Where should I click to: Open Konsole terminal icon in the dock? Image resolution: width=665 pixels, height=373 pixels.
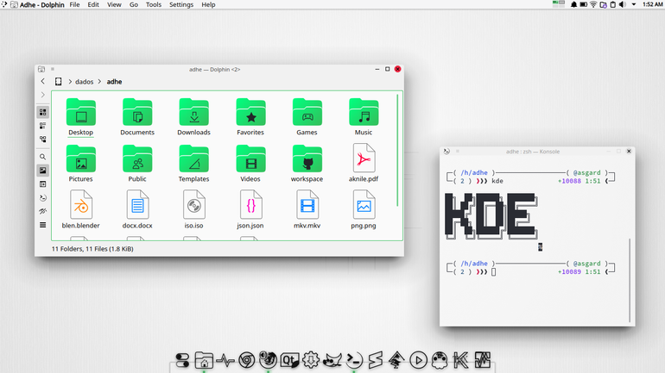tap(354, 360)
